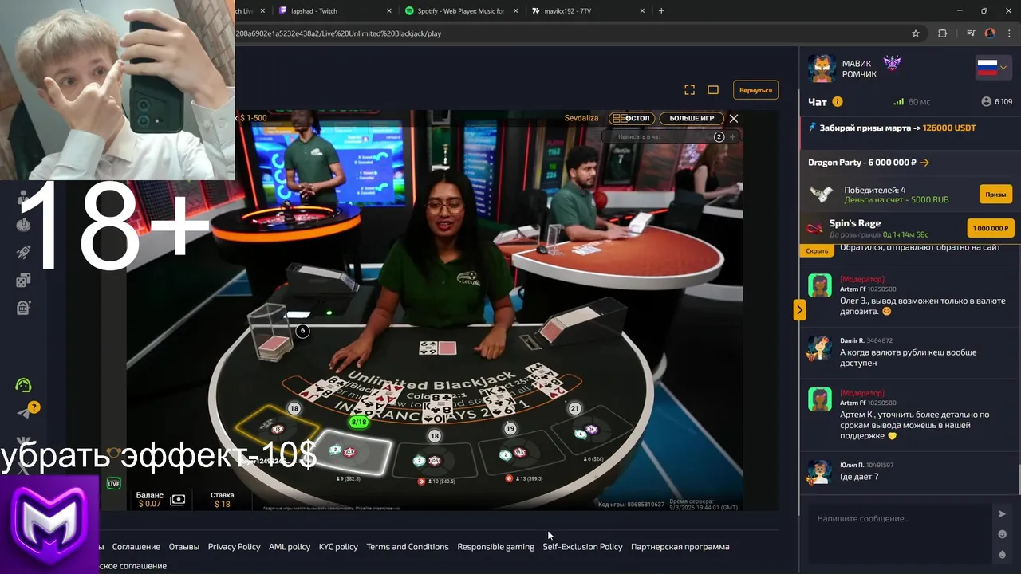Click the 1 000 000 ₽ Spin's Rage button
1021x574 pixels.
(x=991, y=228)
